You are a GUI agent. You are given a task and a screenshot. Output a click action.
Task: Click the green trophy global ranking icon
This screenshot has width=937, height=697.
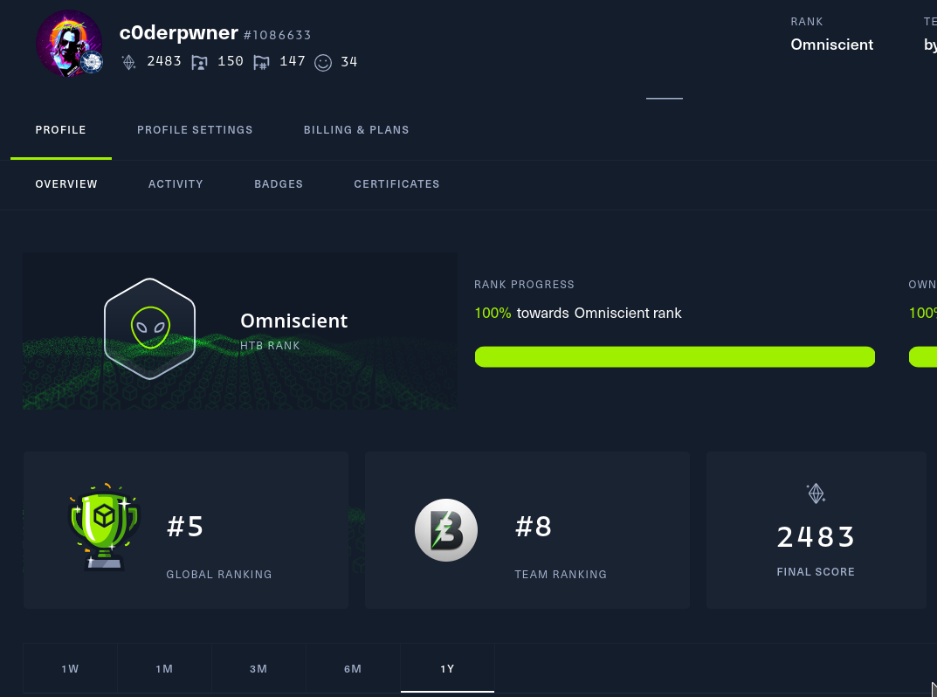104,527
